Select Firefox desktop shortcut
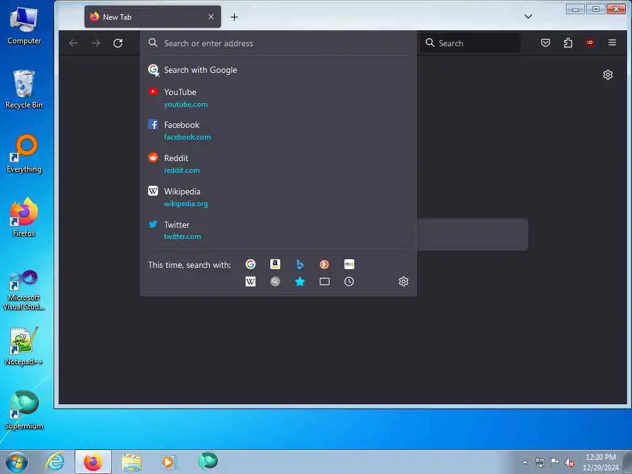 click(x=24, y=218)
